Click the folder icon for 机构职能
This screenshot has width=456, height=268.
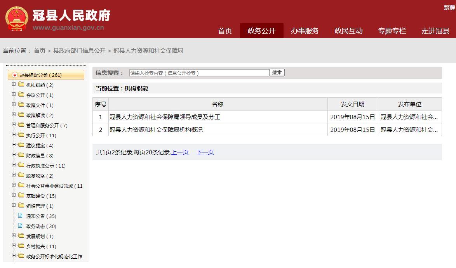pyautogui.click(x=21, y=85)
